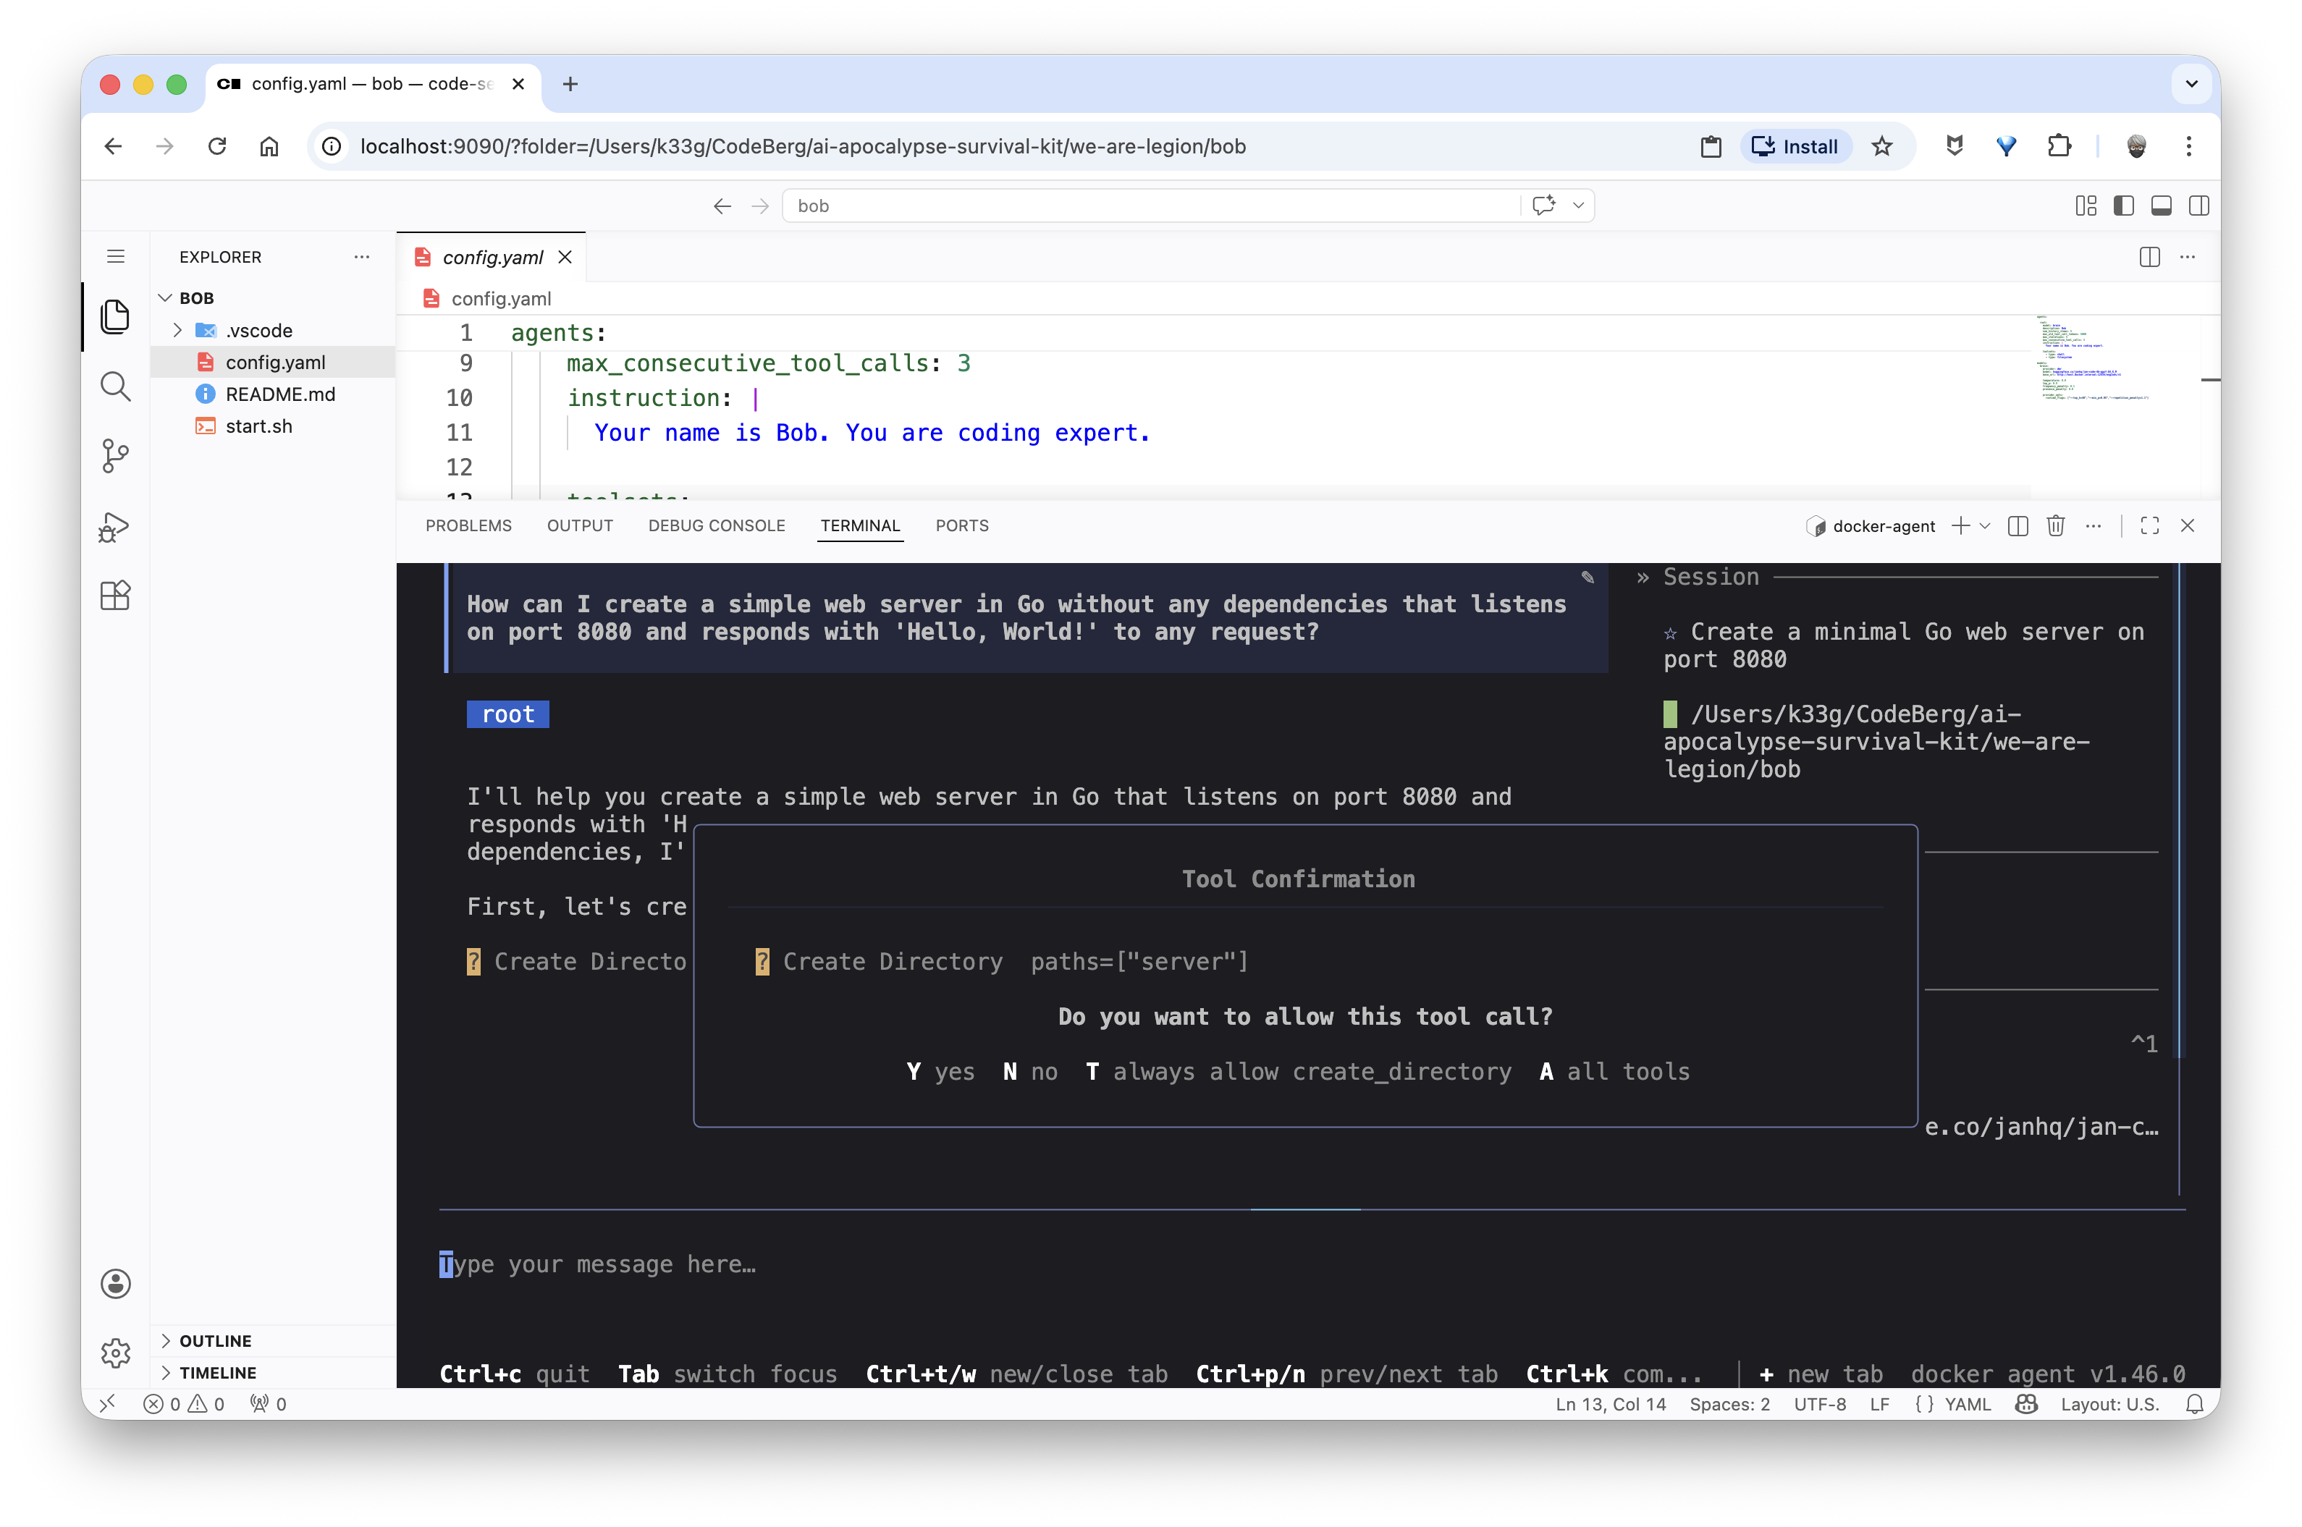Open the Run and Debug view

(x=115, y=527)
